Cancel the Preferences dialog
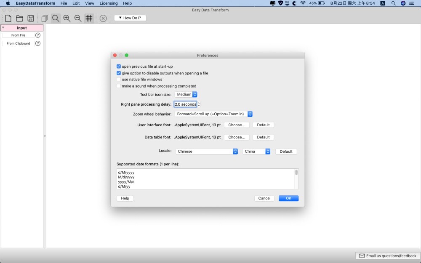The width and height of the screenshot is (421, 263). click(264, 198)
